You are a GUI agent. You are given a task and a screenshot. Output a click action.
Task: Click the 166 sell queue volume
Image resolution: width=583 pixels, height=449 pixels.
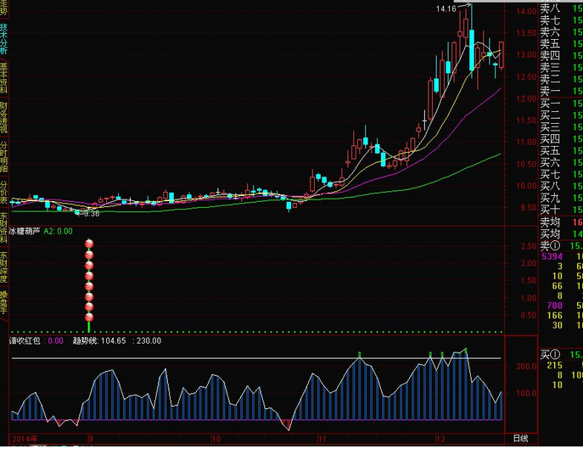pos(554,316)
